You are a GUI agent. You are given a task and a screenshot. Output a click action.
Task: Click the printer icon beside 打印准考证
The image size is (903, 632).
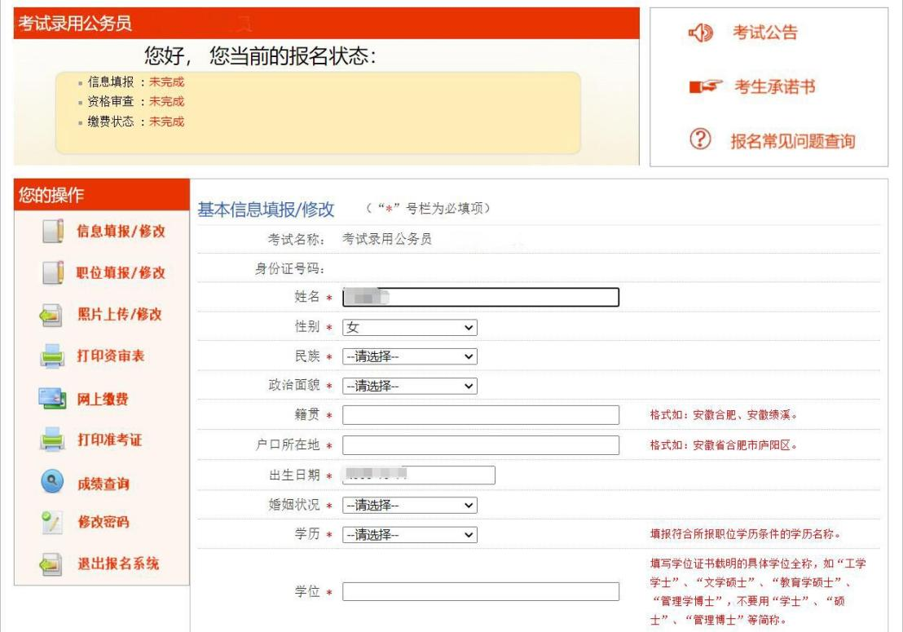[52, 439]
